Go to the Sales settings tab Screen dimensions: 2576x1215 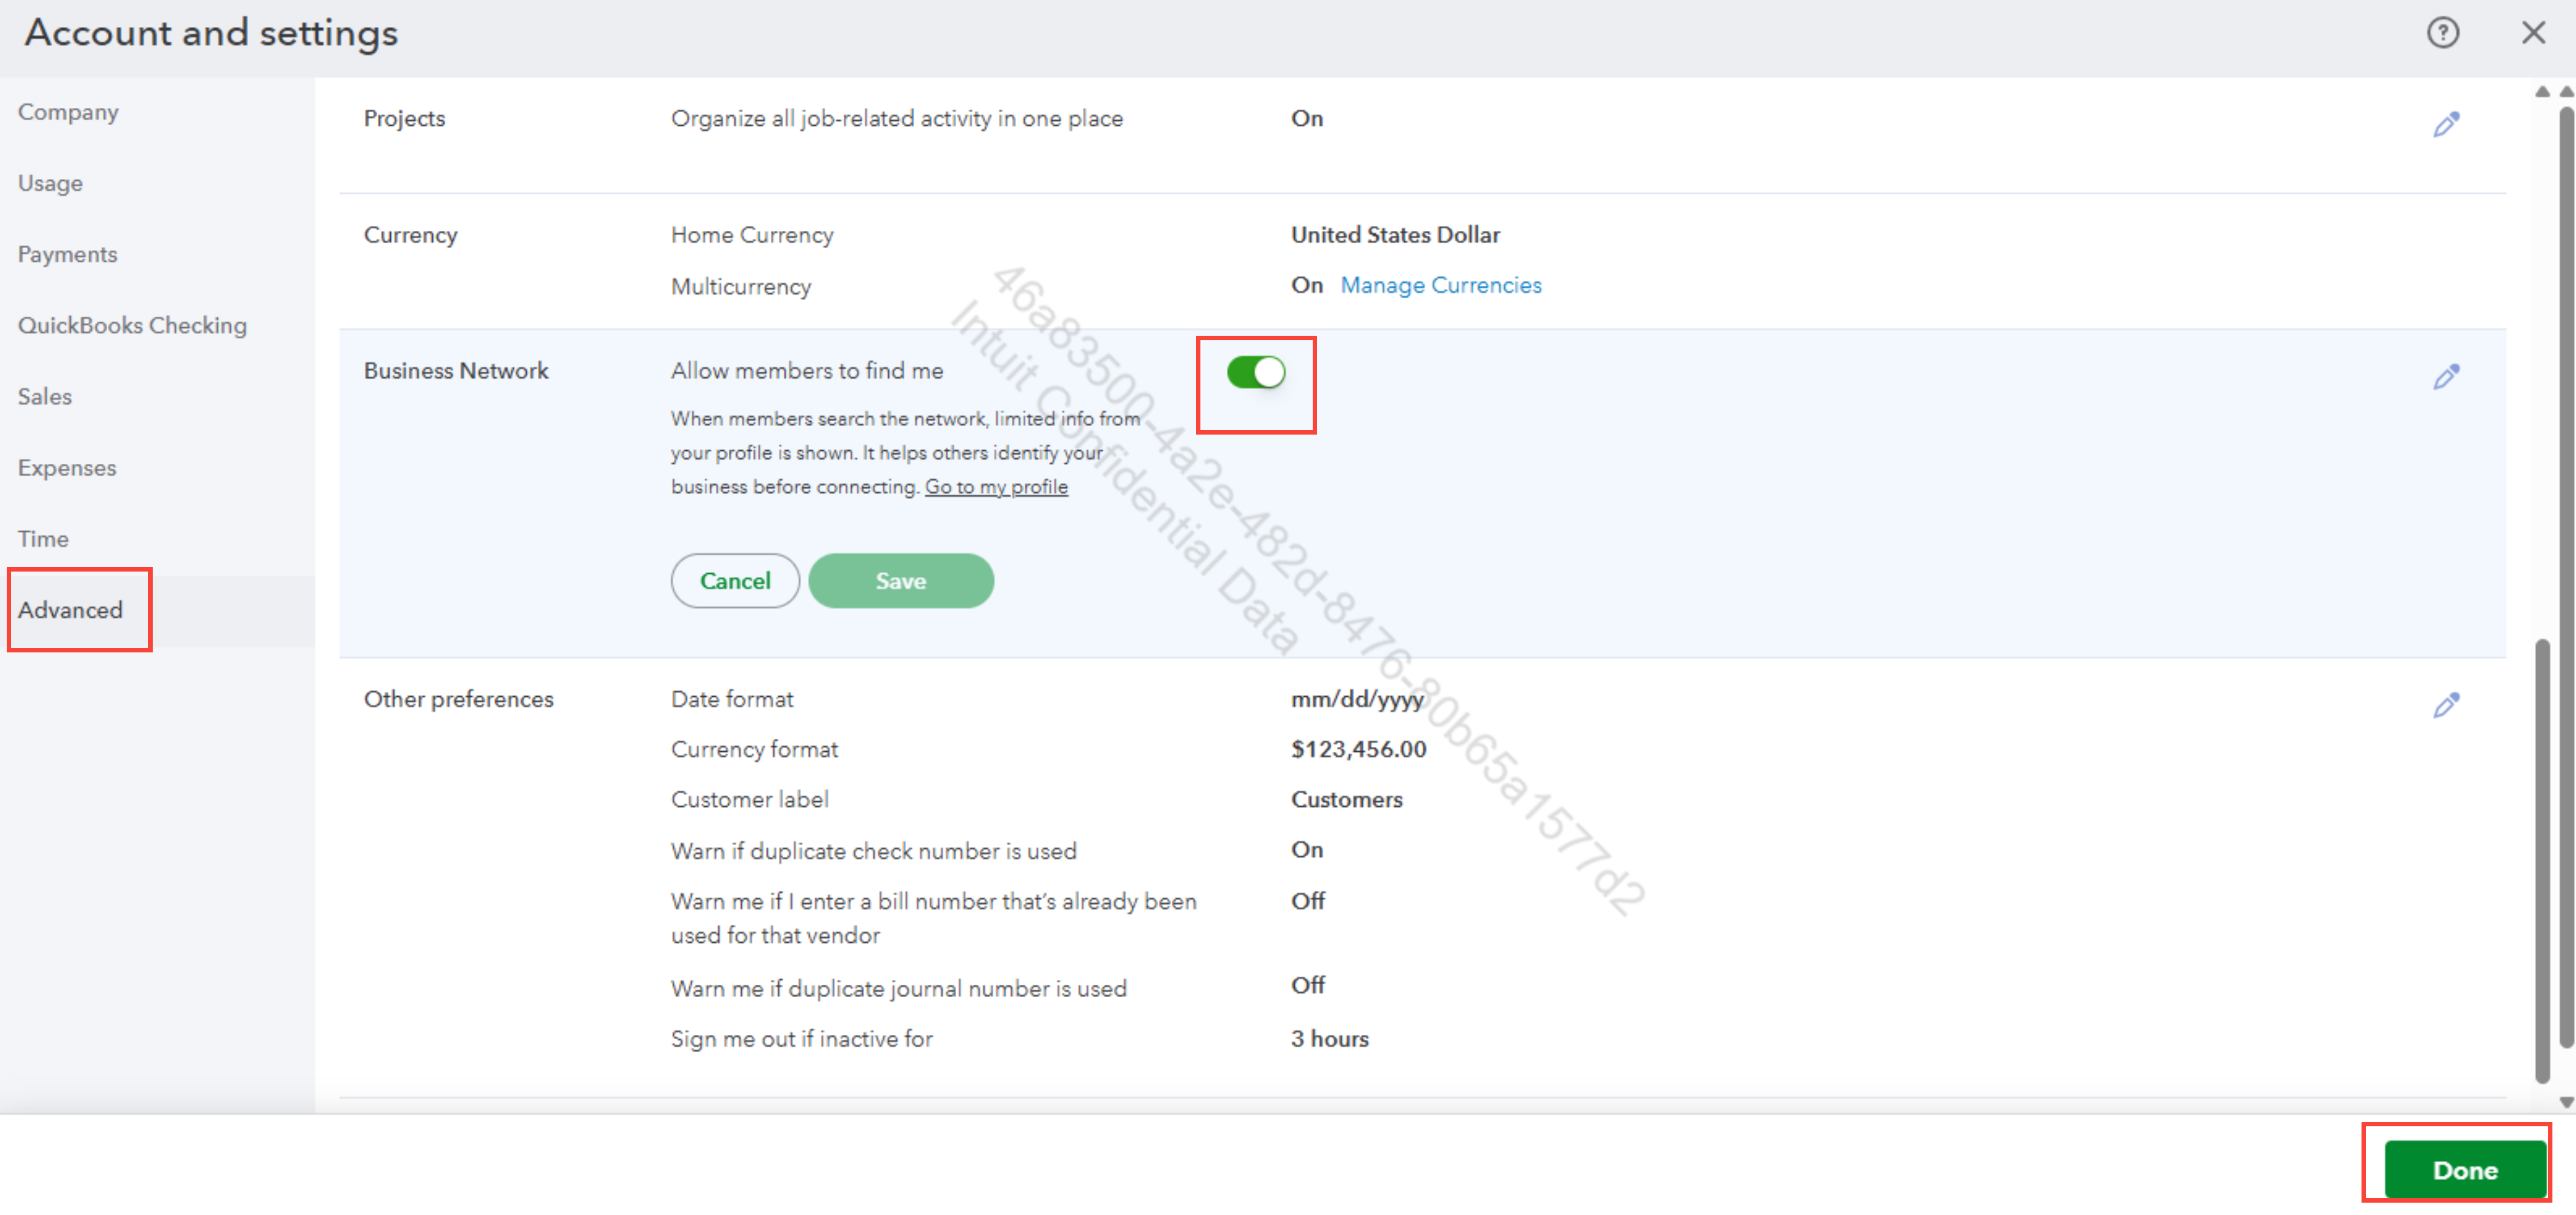click(44, 396)
